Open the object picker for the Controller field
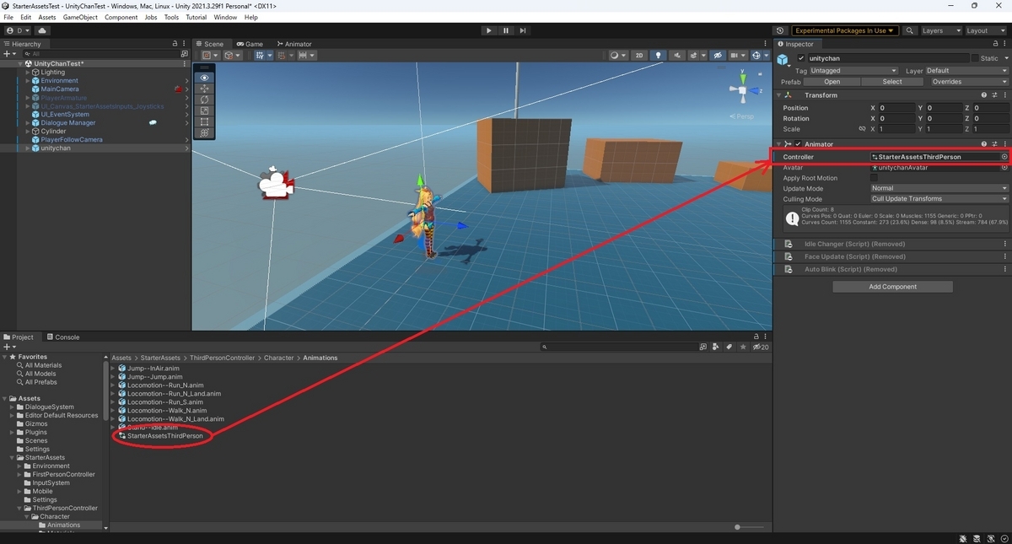This screenshot has height=544, width=1012. point(1004,157)
